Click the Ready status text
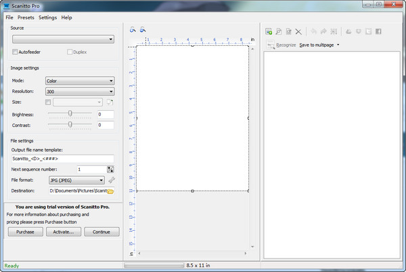 pyautogui.click(x=12, y=266)
